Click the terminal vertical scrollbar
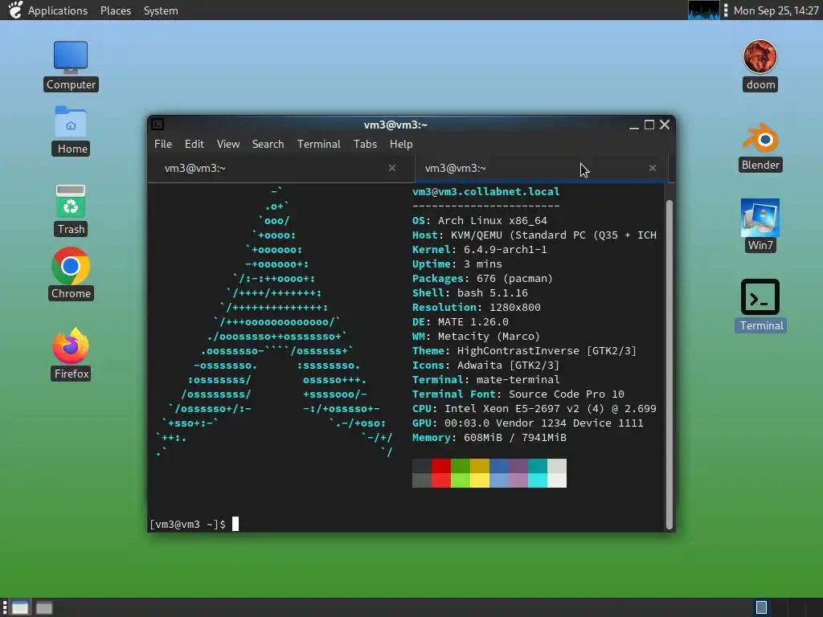The image size is (823, 617). point(669,365)
